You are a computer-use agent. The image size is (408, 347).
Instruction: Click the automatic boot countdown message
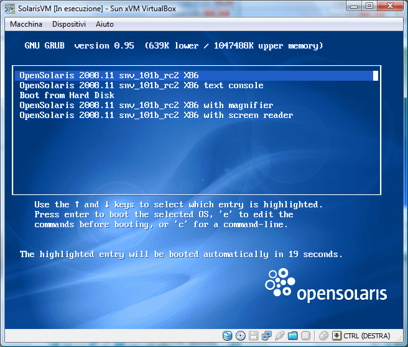click(x=181, y=255)
